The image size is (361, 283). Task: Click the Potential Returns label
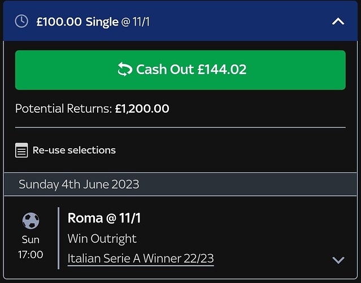tap(63, 109)
